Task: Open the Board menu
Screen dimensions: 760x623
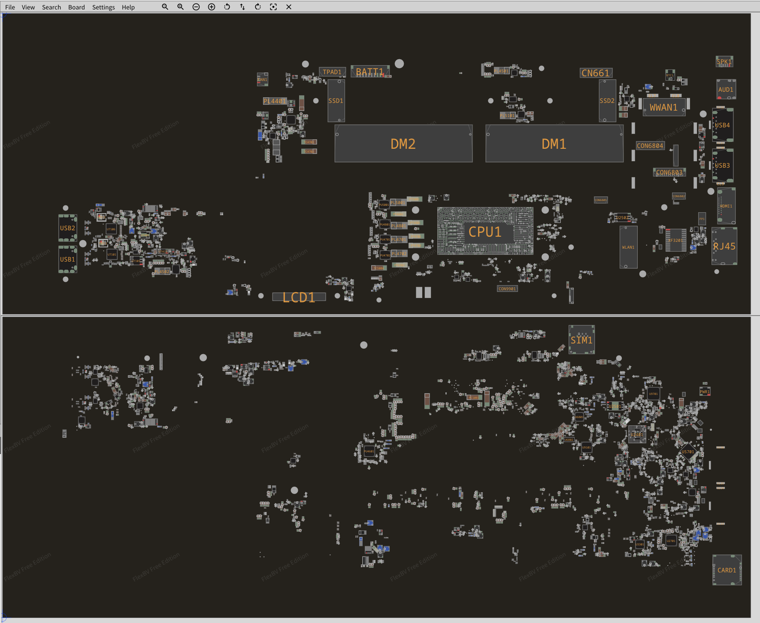Action: (x=76, y=7)
